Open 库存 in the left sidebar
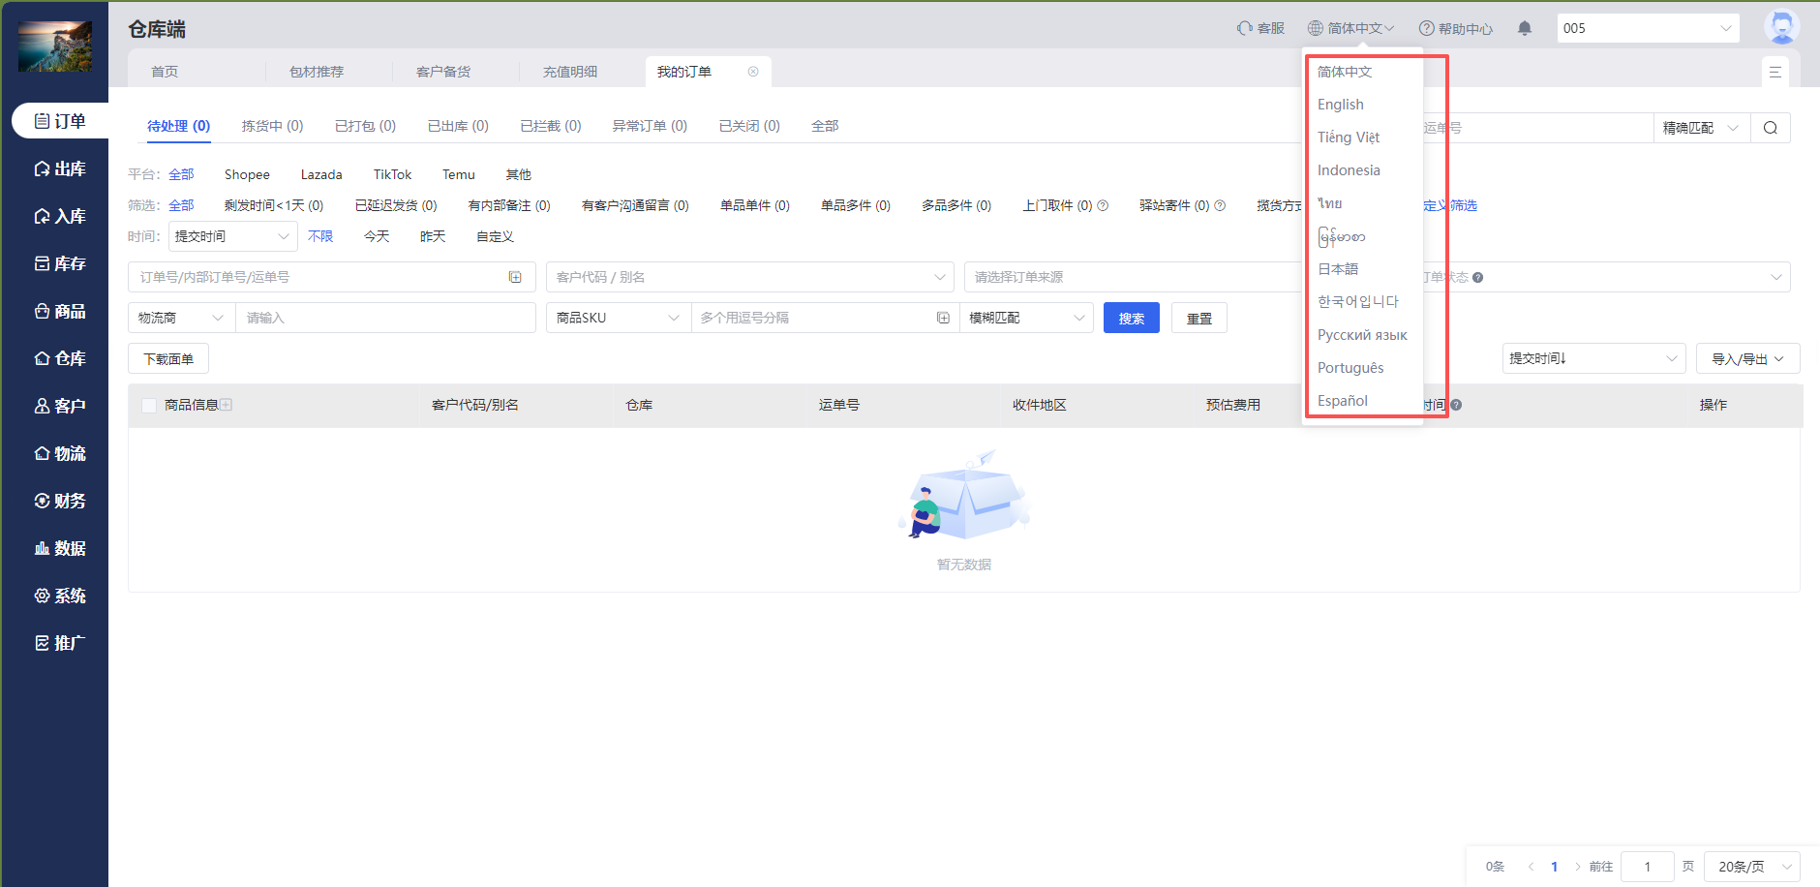 pyautogui.click(x=60, y=263)
